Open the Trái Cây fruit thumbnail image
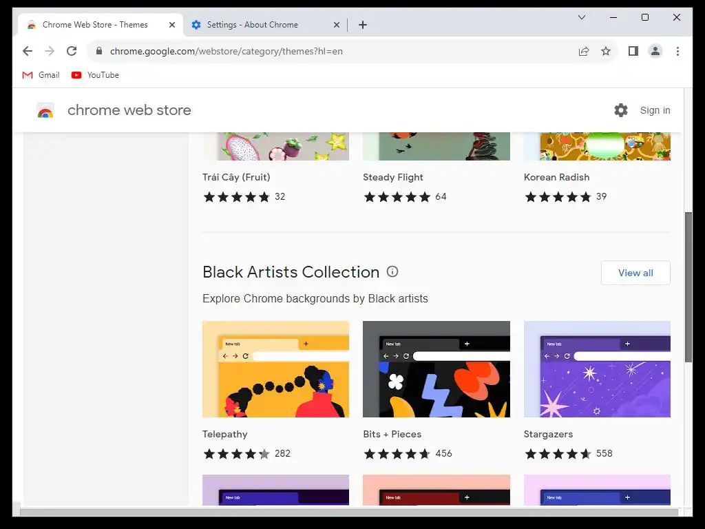Viewport: 705px width, 529px height. (275, 146)
